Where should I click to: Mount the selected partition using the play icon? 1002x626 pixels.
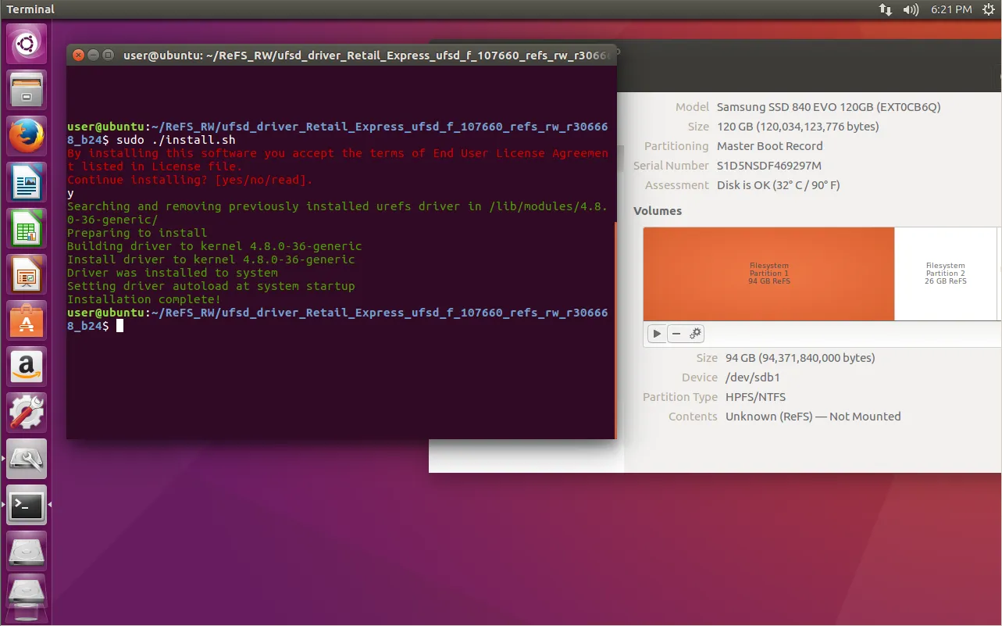[x=657, y=334]
